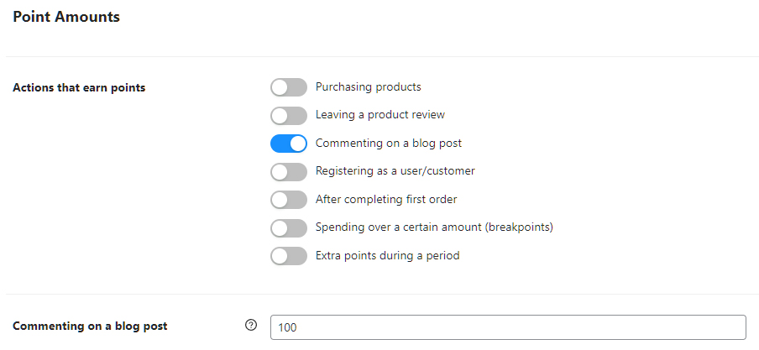Click the 'After completing first order' label text
This screenshot has width=759, height=350.
[385, 200]
